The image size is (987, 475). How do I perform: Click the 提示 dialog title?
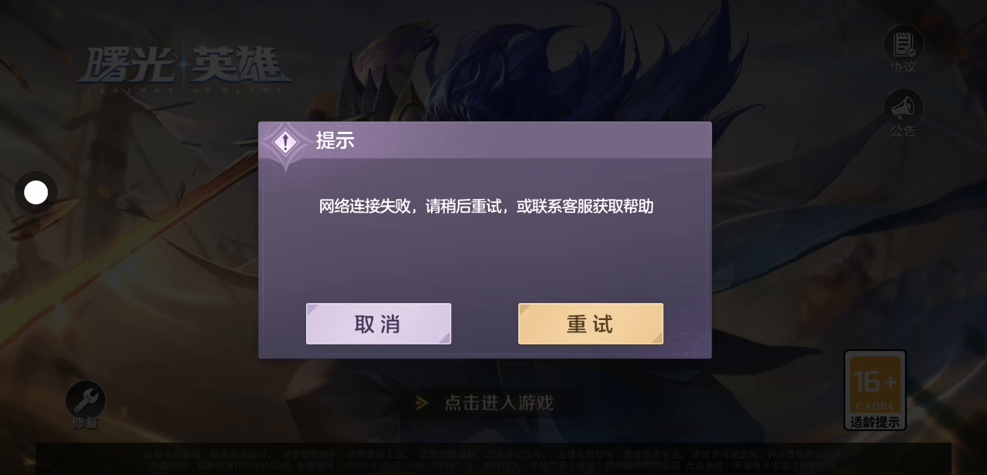point(335,140)
